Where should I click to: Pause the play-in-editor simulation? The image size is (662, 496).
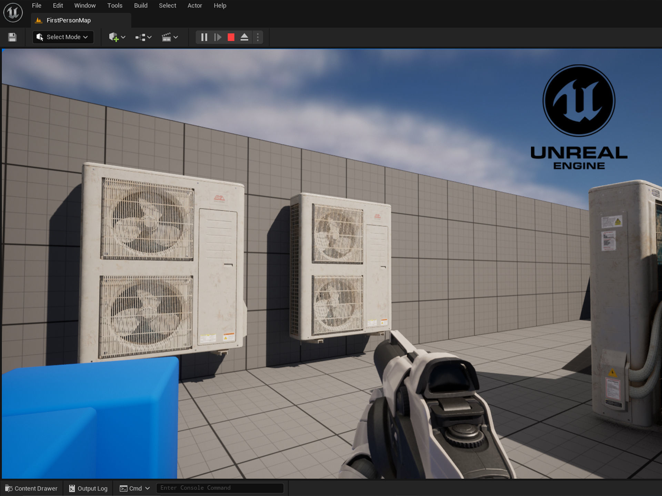click(204, 37)
